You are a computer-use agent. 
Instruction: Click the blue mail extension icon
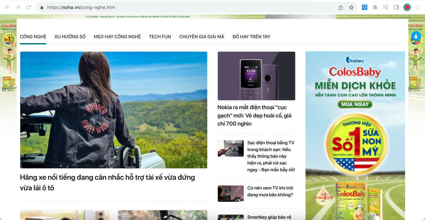tap(364, 7)
